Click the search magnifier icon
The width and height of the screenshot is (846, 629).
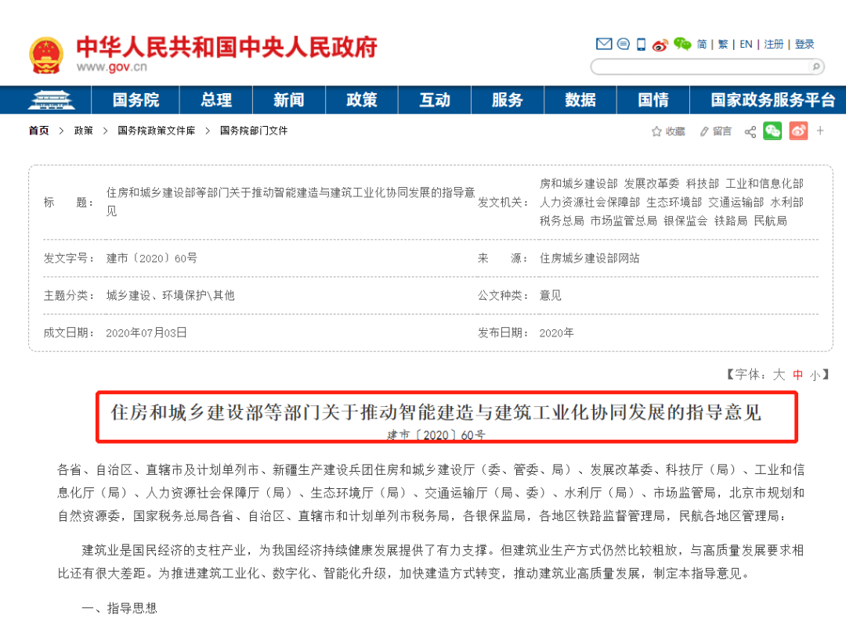(815, 66)
